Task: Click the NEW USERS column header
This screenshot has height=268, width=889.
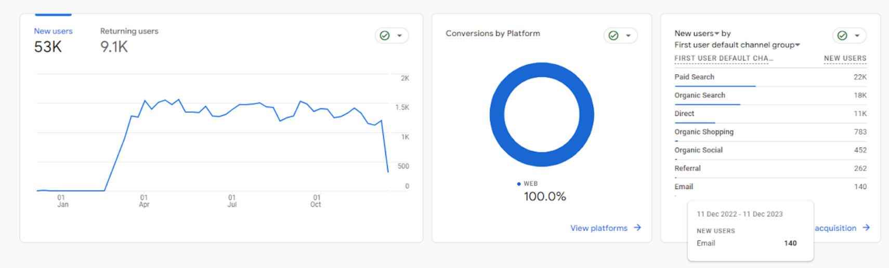Action: coord(845,58)
